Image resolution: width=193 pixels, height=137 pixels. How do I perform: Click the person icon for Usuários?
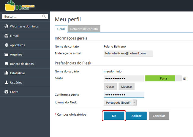point(7,82)
